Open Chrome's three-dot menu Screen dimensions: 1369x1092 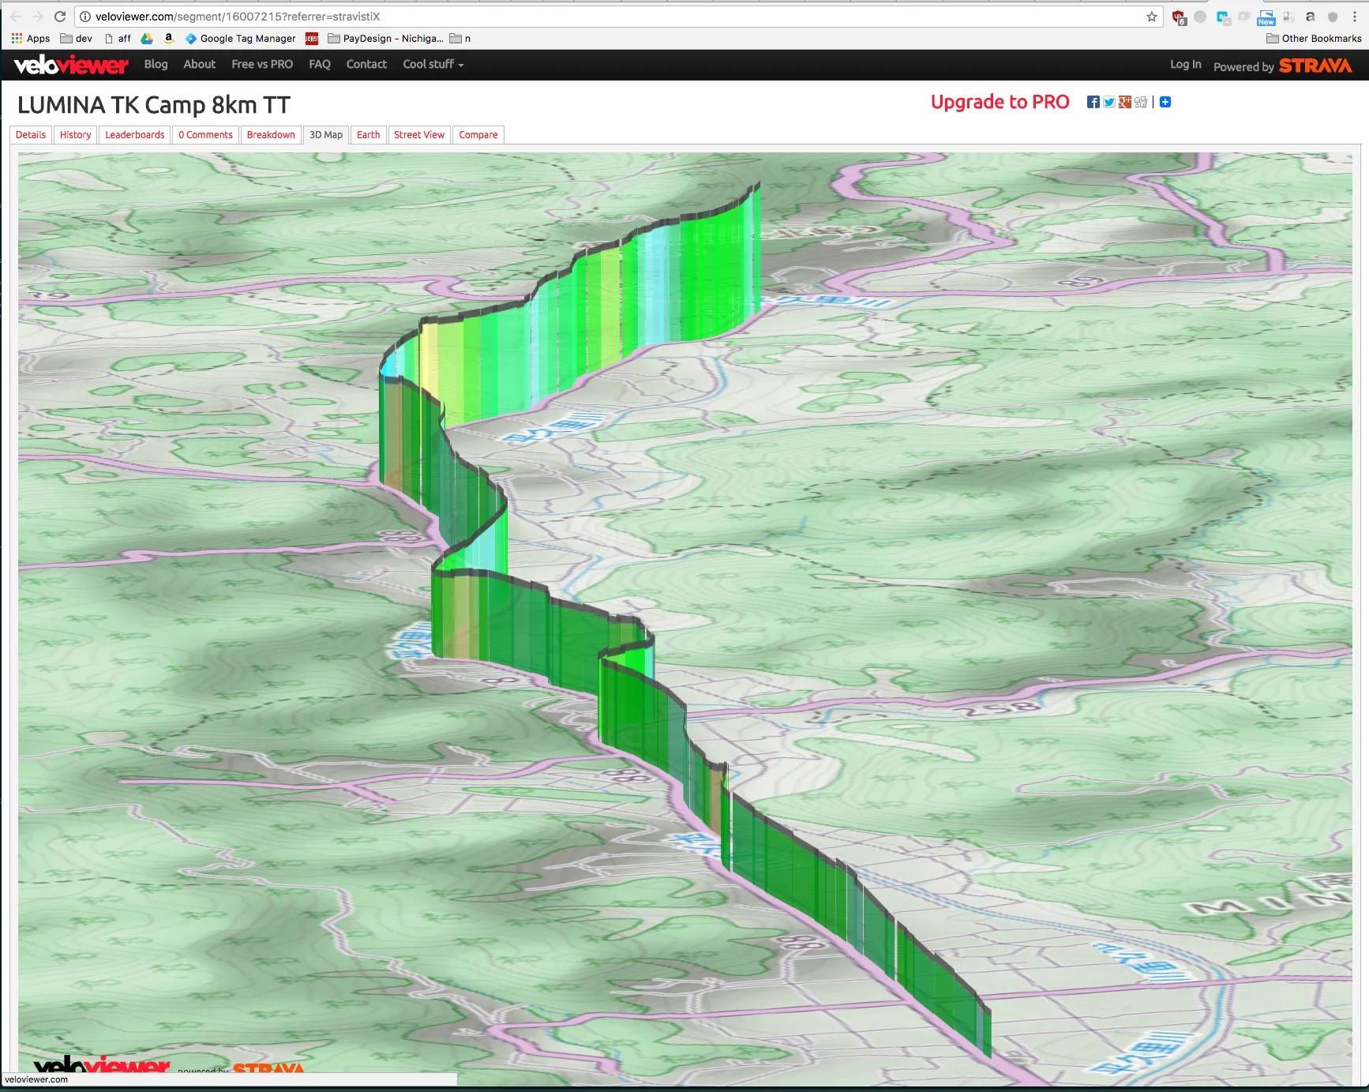coord(1355,17)
